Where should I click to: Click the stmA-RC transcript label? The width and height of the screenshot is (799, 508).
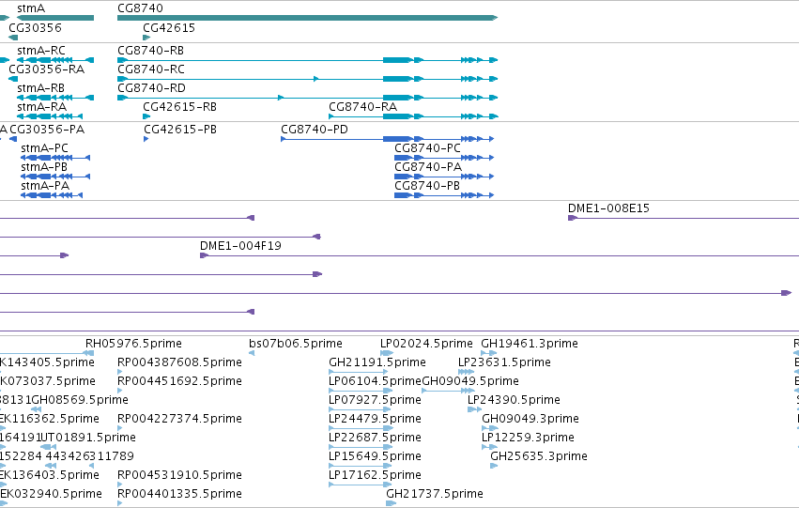tap(41, 51)
